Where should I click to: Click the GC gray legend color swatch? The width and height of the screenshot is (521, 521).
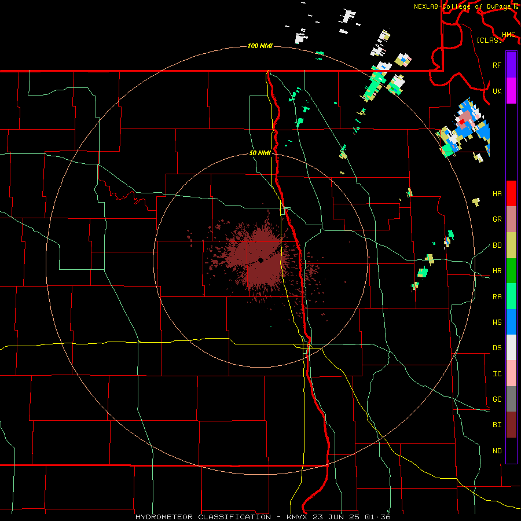(511, 399)
